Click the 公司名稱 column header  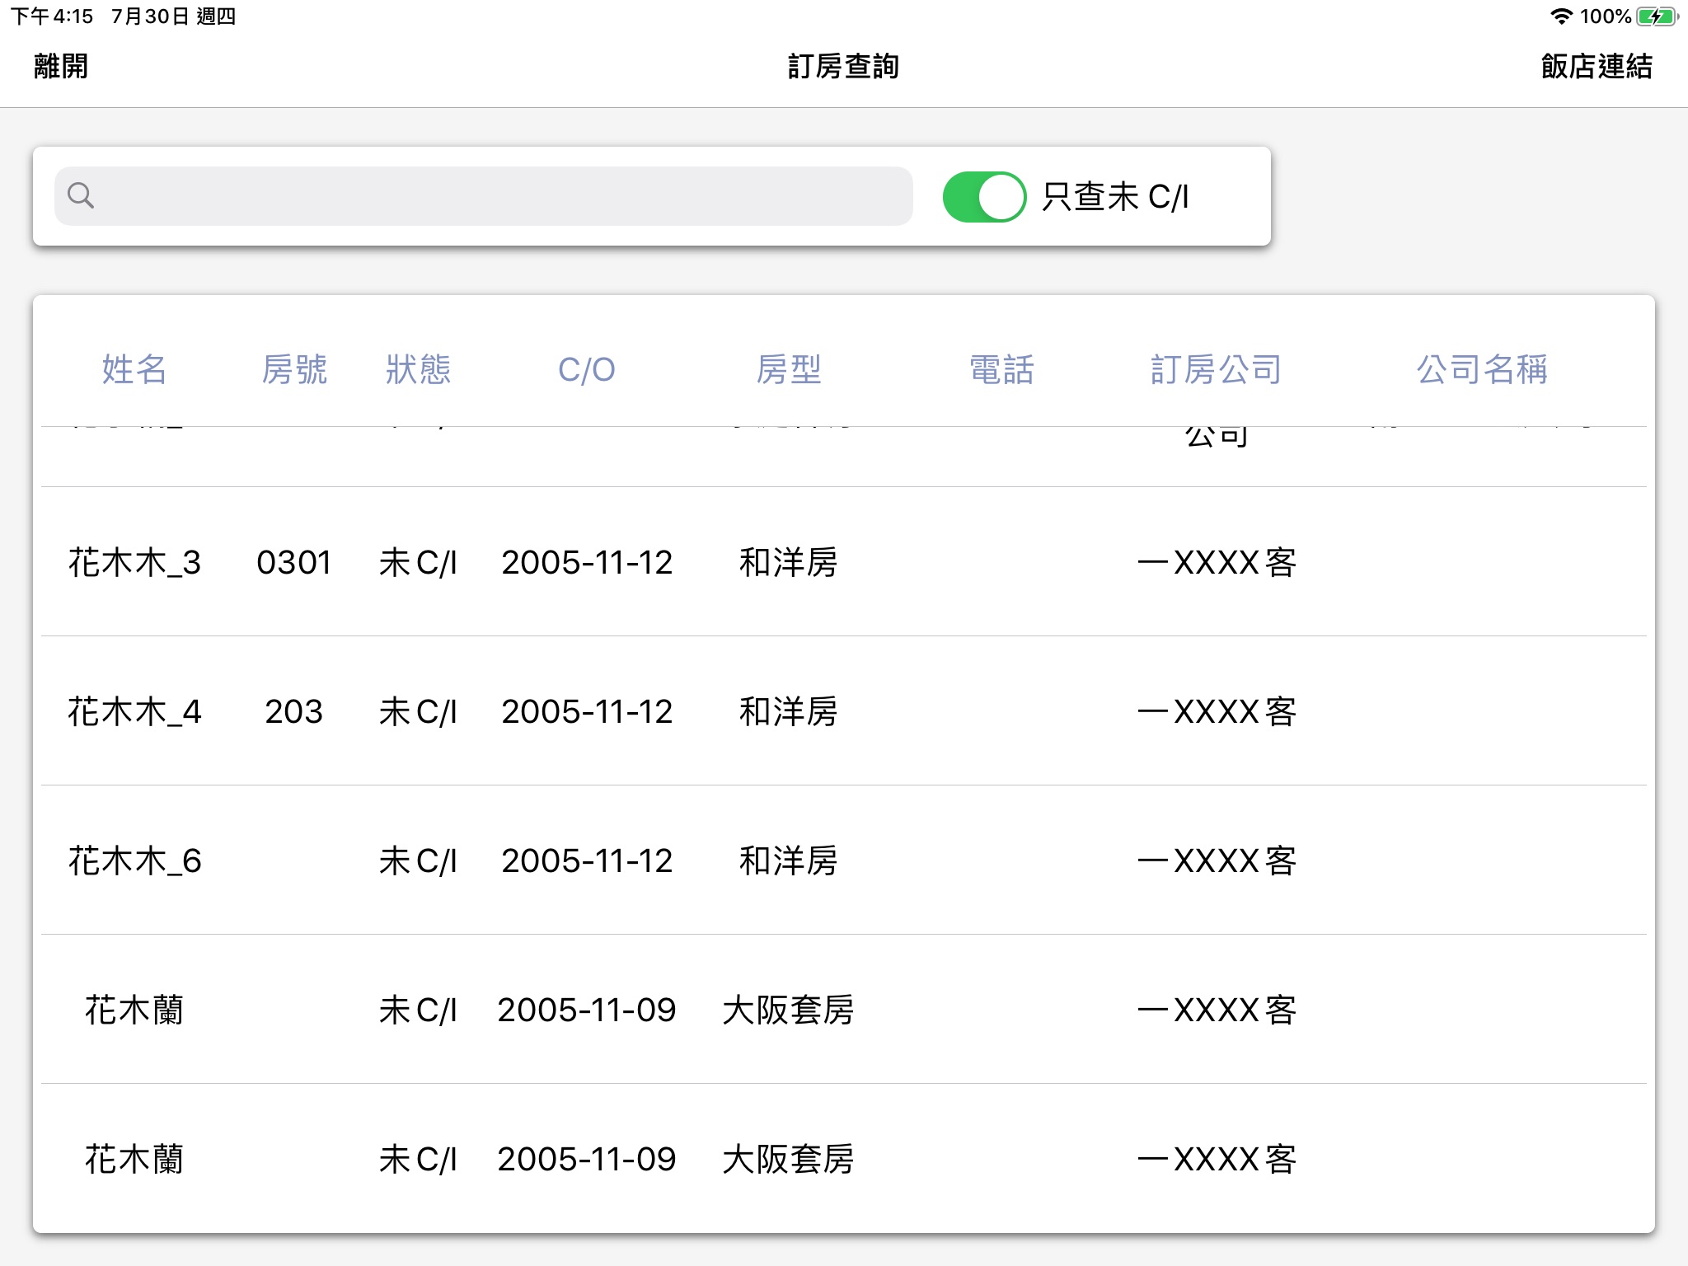click(1482, 369)
